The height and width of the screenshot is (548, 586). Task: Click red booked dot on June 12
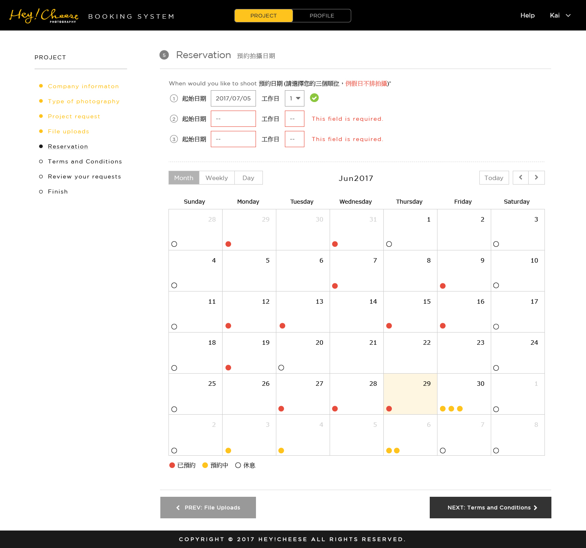(228, 326)
